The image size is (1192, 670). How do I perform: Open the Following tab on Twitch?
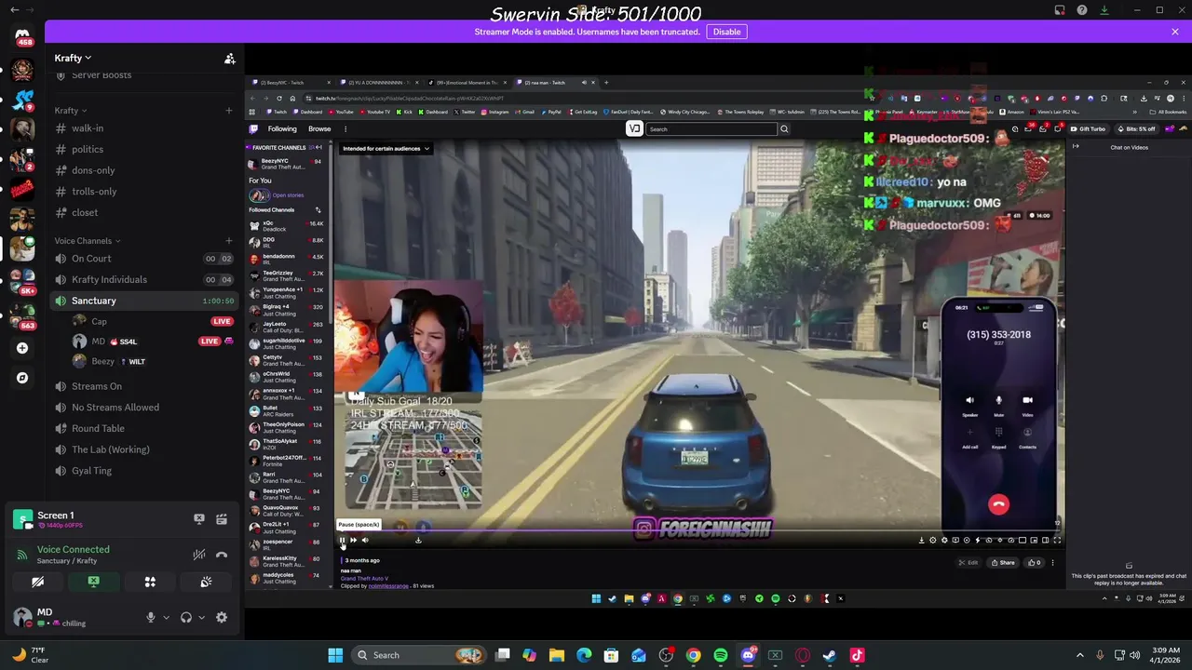tap(282, 129)
